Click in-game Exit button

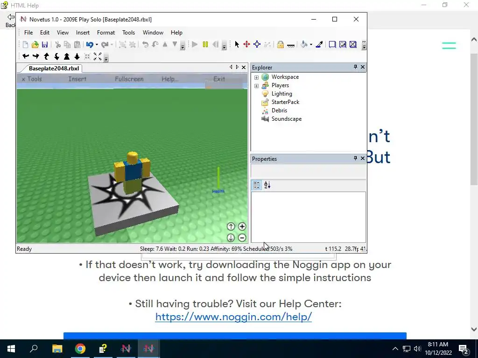219,79
